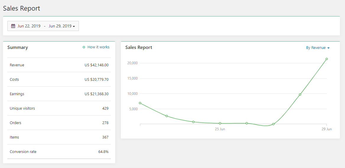Open the How it works link
Screen dimensions: 345x168
click(98, 47)
